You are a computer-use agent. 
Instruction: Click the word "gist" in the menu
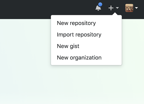click(x=74, y=46)
